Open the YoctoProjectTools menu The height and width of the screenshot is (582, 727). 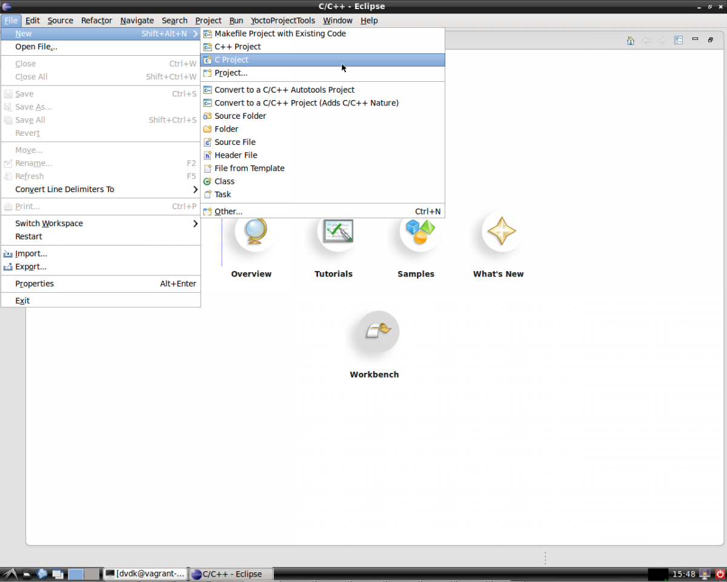click(x=283, y=21)
